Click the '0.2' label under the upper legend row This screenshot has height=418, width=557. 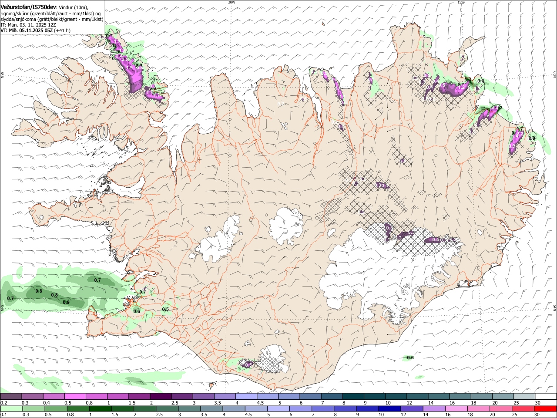[x=3, y=403]
